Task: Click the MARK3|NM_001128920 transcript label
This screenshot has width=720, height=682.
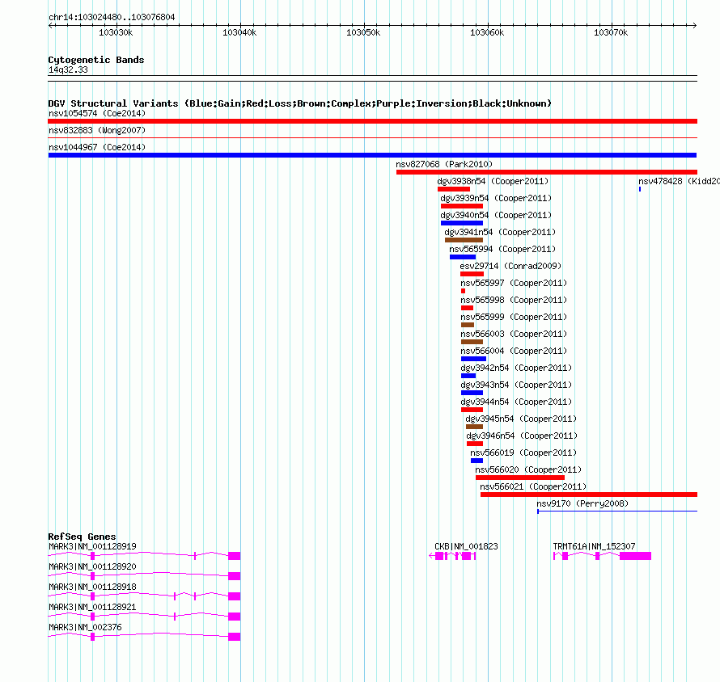Action: point(92,567)
